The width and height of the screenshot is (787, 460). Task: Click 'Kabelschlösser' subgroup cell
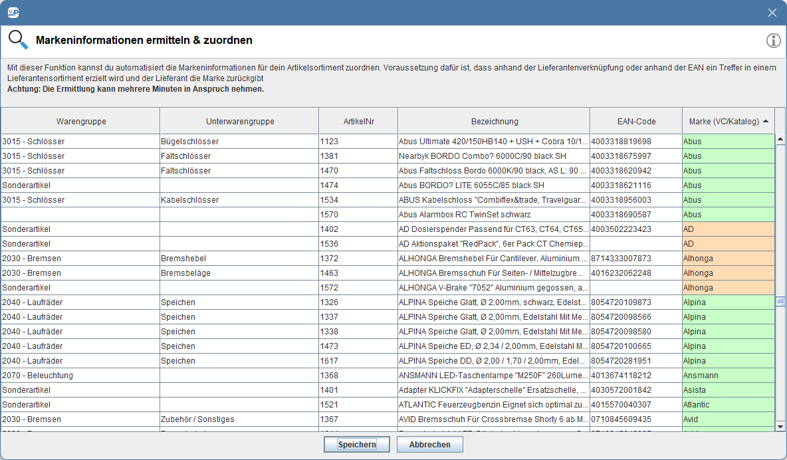[x=239, y=200]
